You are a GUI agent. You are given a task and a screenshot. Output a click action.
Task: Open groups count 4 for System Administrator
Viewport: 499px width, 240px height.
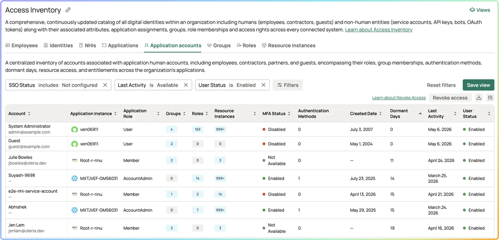(172, 129)
